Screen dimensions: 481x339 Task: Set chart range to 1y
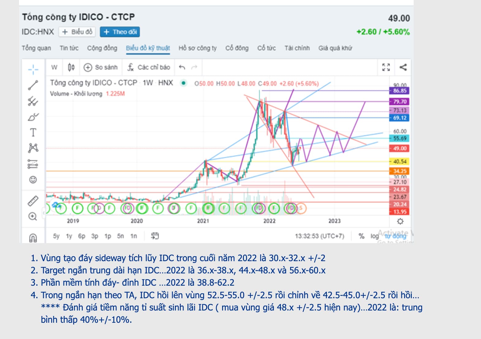click(x=69, y=236)
